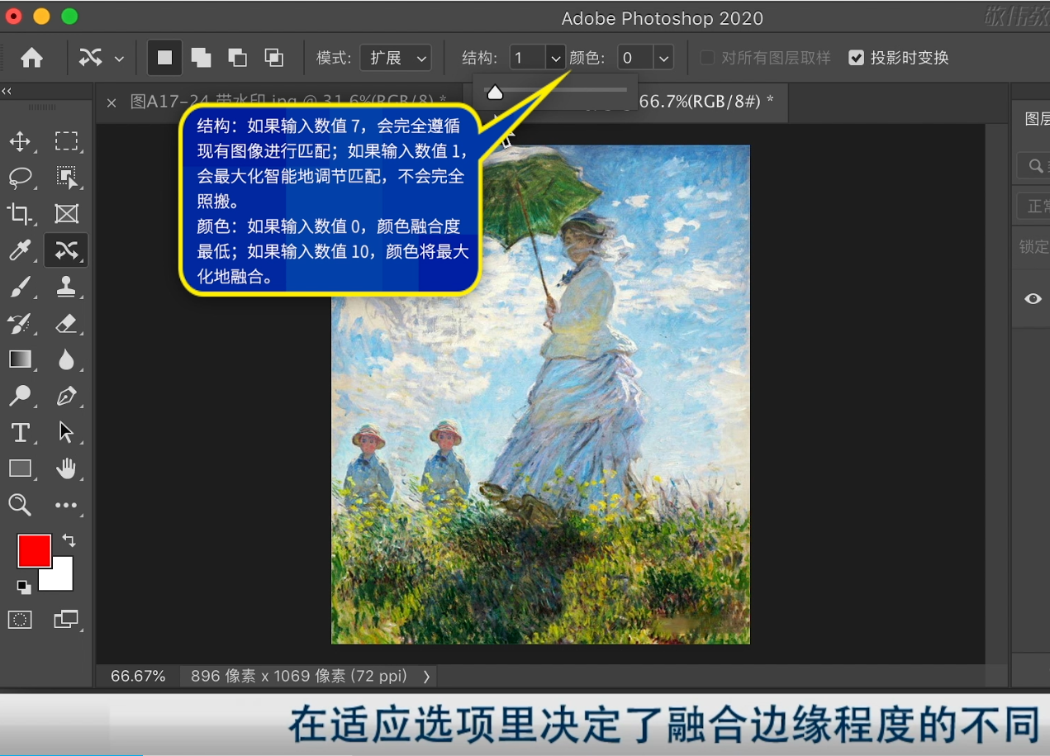Collapse the toolbox with double-arrow
The height and width of the screenshot is (756, 1050).
click(x=7, y=91)
